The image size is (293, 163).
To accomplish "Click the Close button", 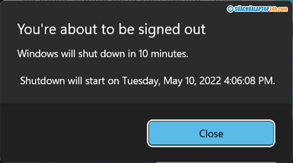I will (211, 133).
